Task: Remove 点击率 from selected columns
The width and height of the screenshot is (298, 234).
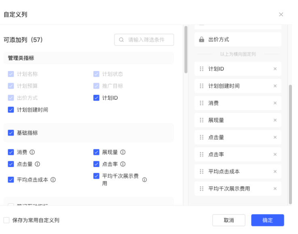Action: [275, 155]
